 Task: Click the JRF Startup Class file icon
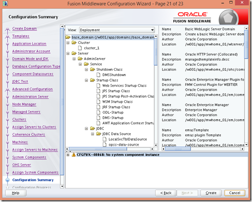pos(98,107)
